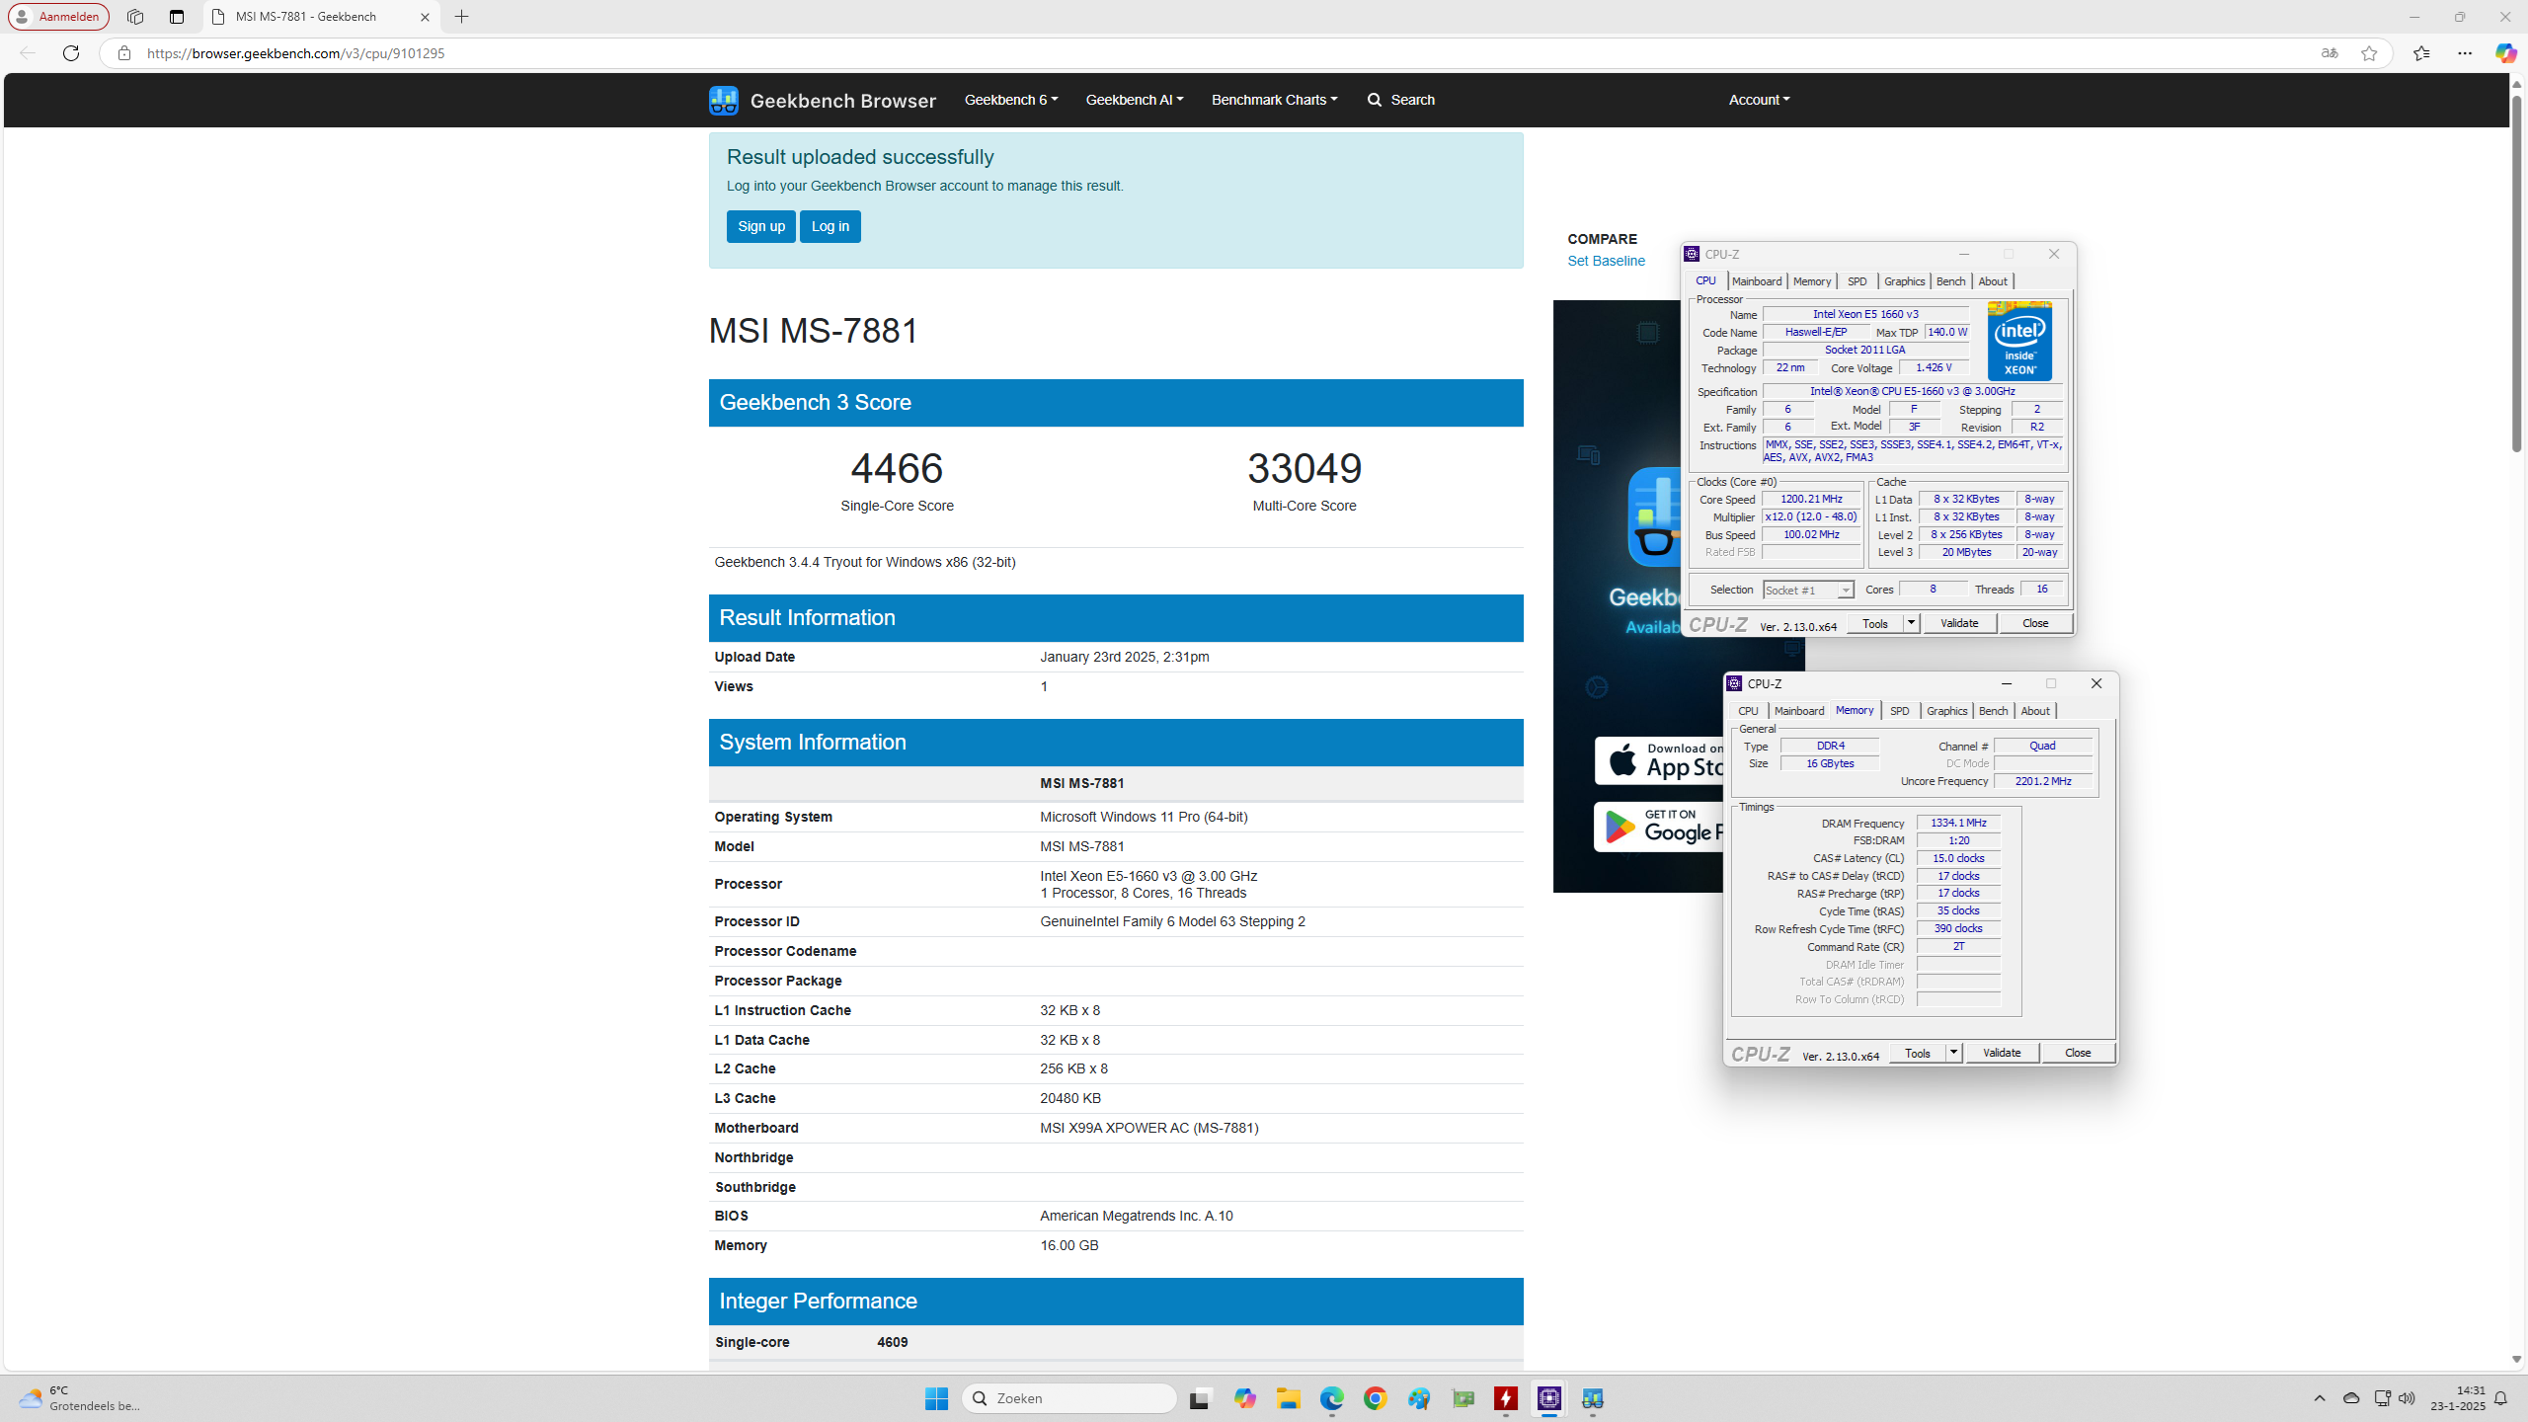Launch Copilot from the taskbar
Viewport: 2528px width, 1422px height.
coord(1244,1398)
